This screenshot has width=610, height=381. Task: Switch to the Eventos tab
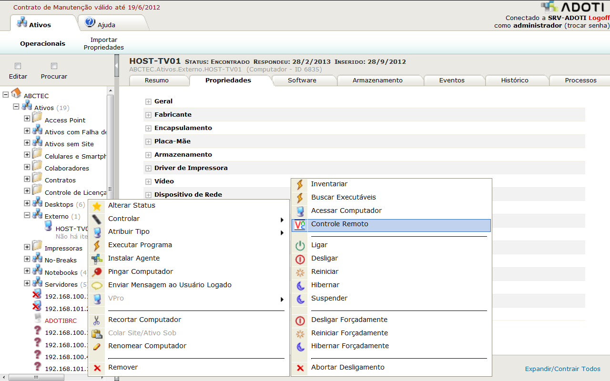(452, 80)
